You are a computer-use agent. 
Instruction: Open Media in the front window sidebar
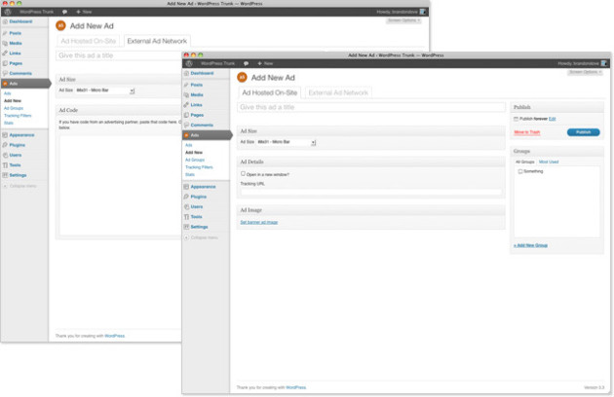click(197, 95)
